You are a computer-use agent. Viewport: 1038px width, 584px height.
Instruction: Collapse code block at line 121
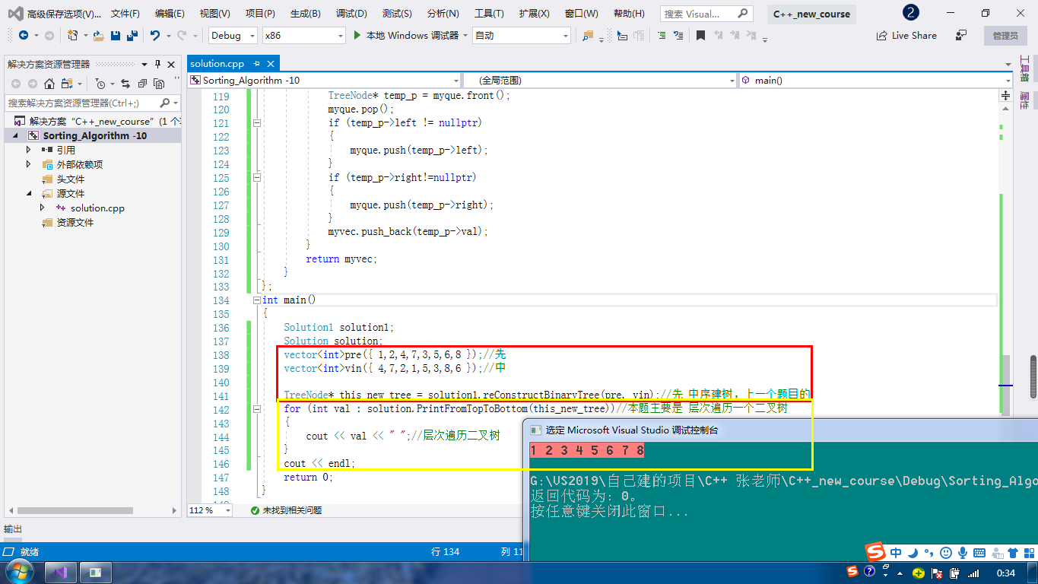(x=257, y=122)
